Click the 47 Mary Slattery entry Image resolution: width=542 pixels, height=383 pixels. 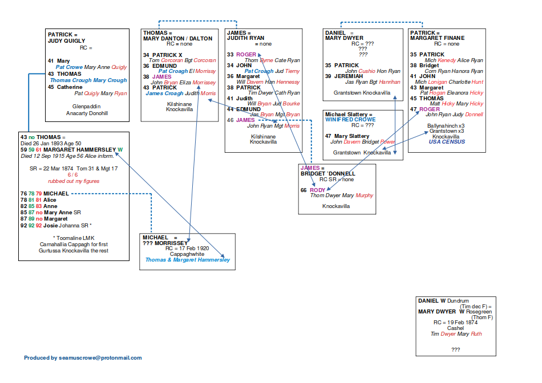347,136
